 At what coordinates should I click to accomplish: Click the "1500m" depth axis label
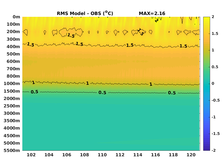point(12,91)
